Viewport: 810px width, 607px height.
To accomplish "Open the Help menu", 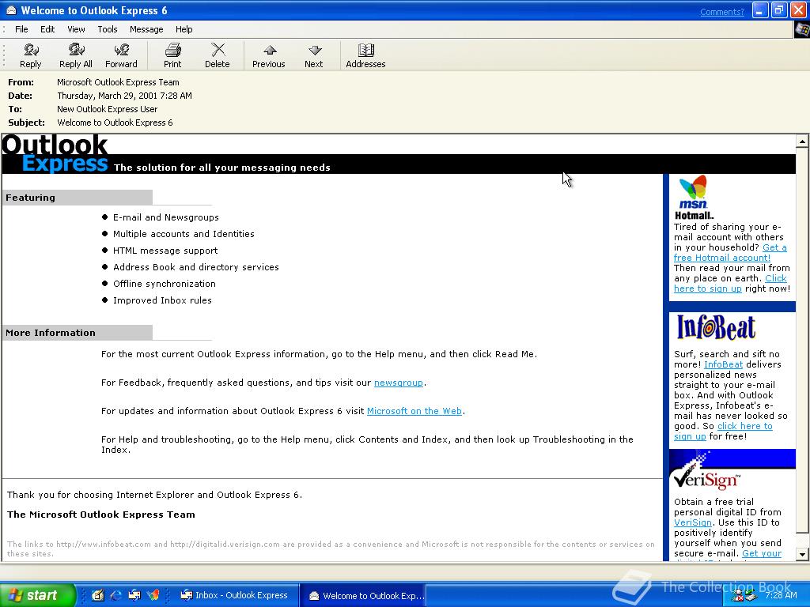I will coord(184,29).
